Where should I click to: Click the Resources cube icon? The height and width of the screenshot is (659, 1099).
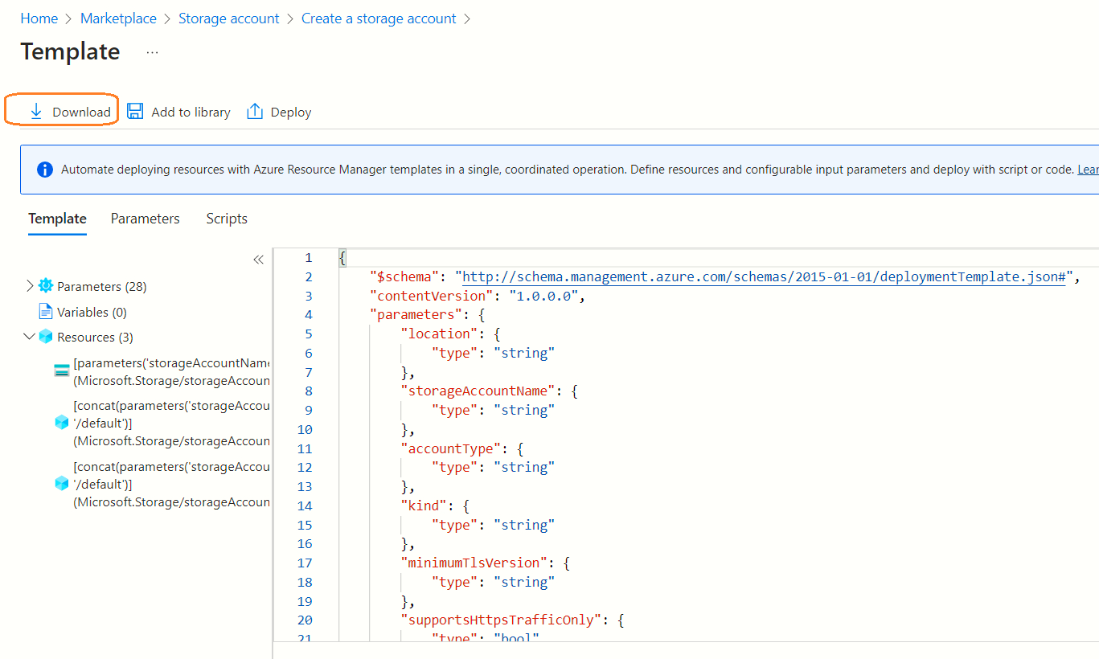46,337
